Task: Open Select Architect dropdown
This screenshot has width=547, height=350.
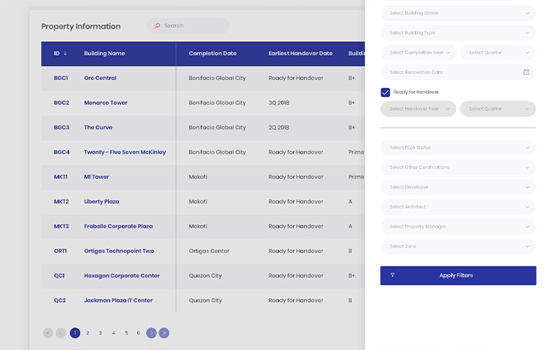Action: [x=457, y=207]
